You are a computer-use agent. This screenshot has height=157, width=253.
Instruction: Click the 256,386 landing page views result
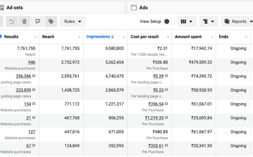[x=24, y=76]
